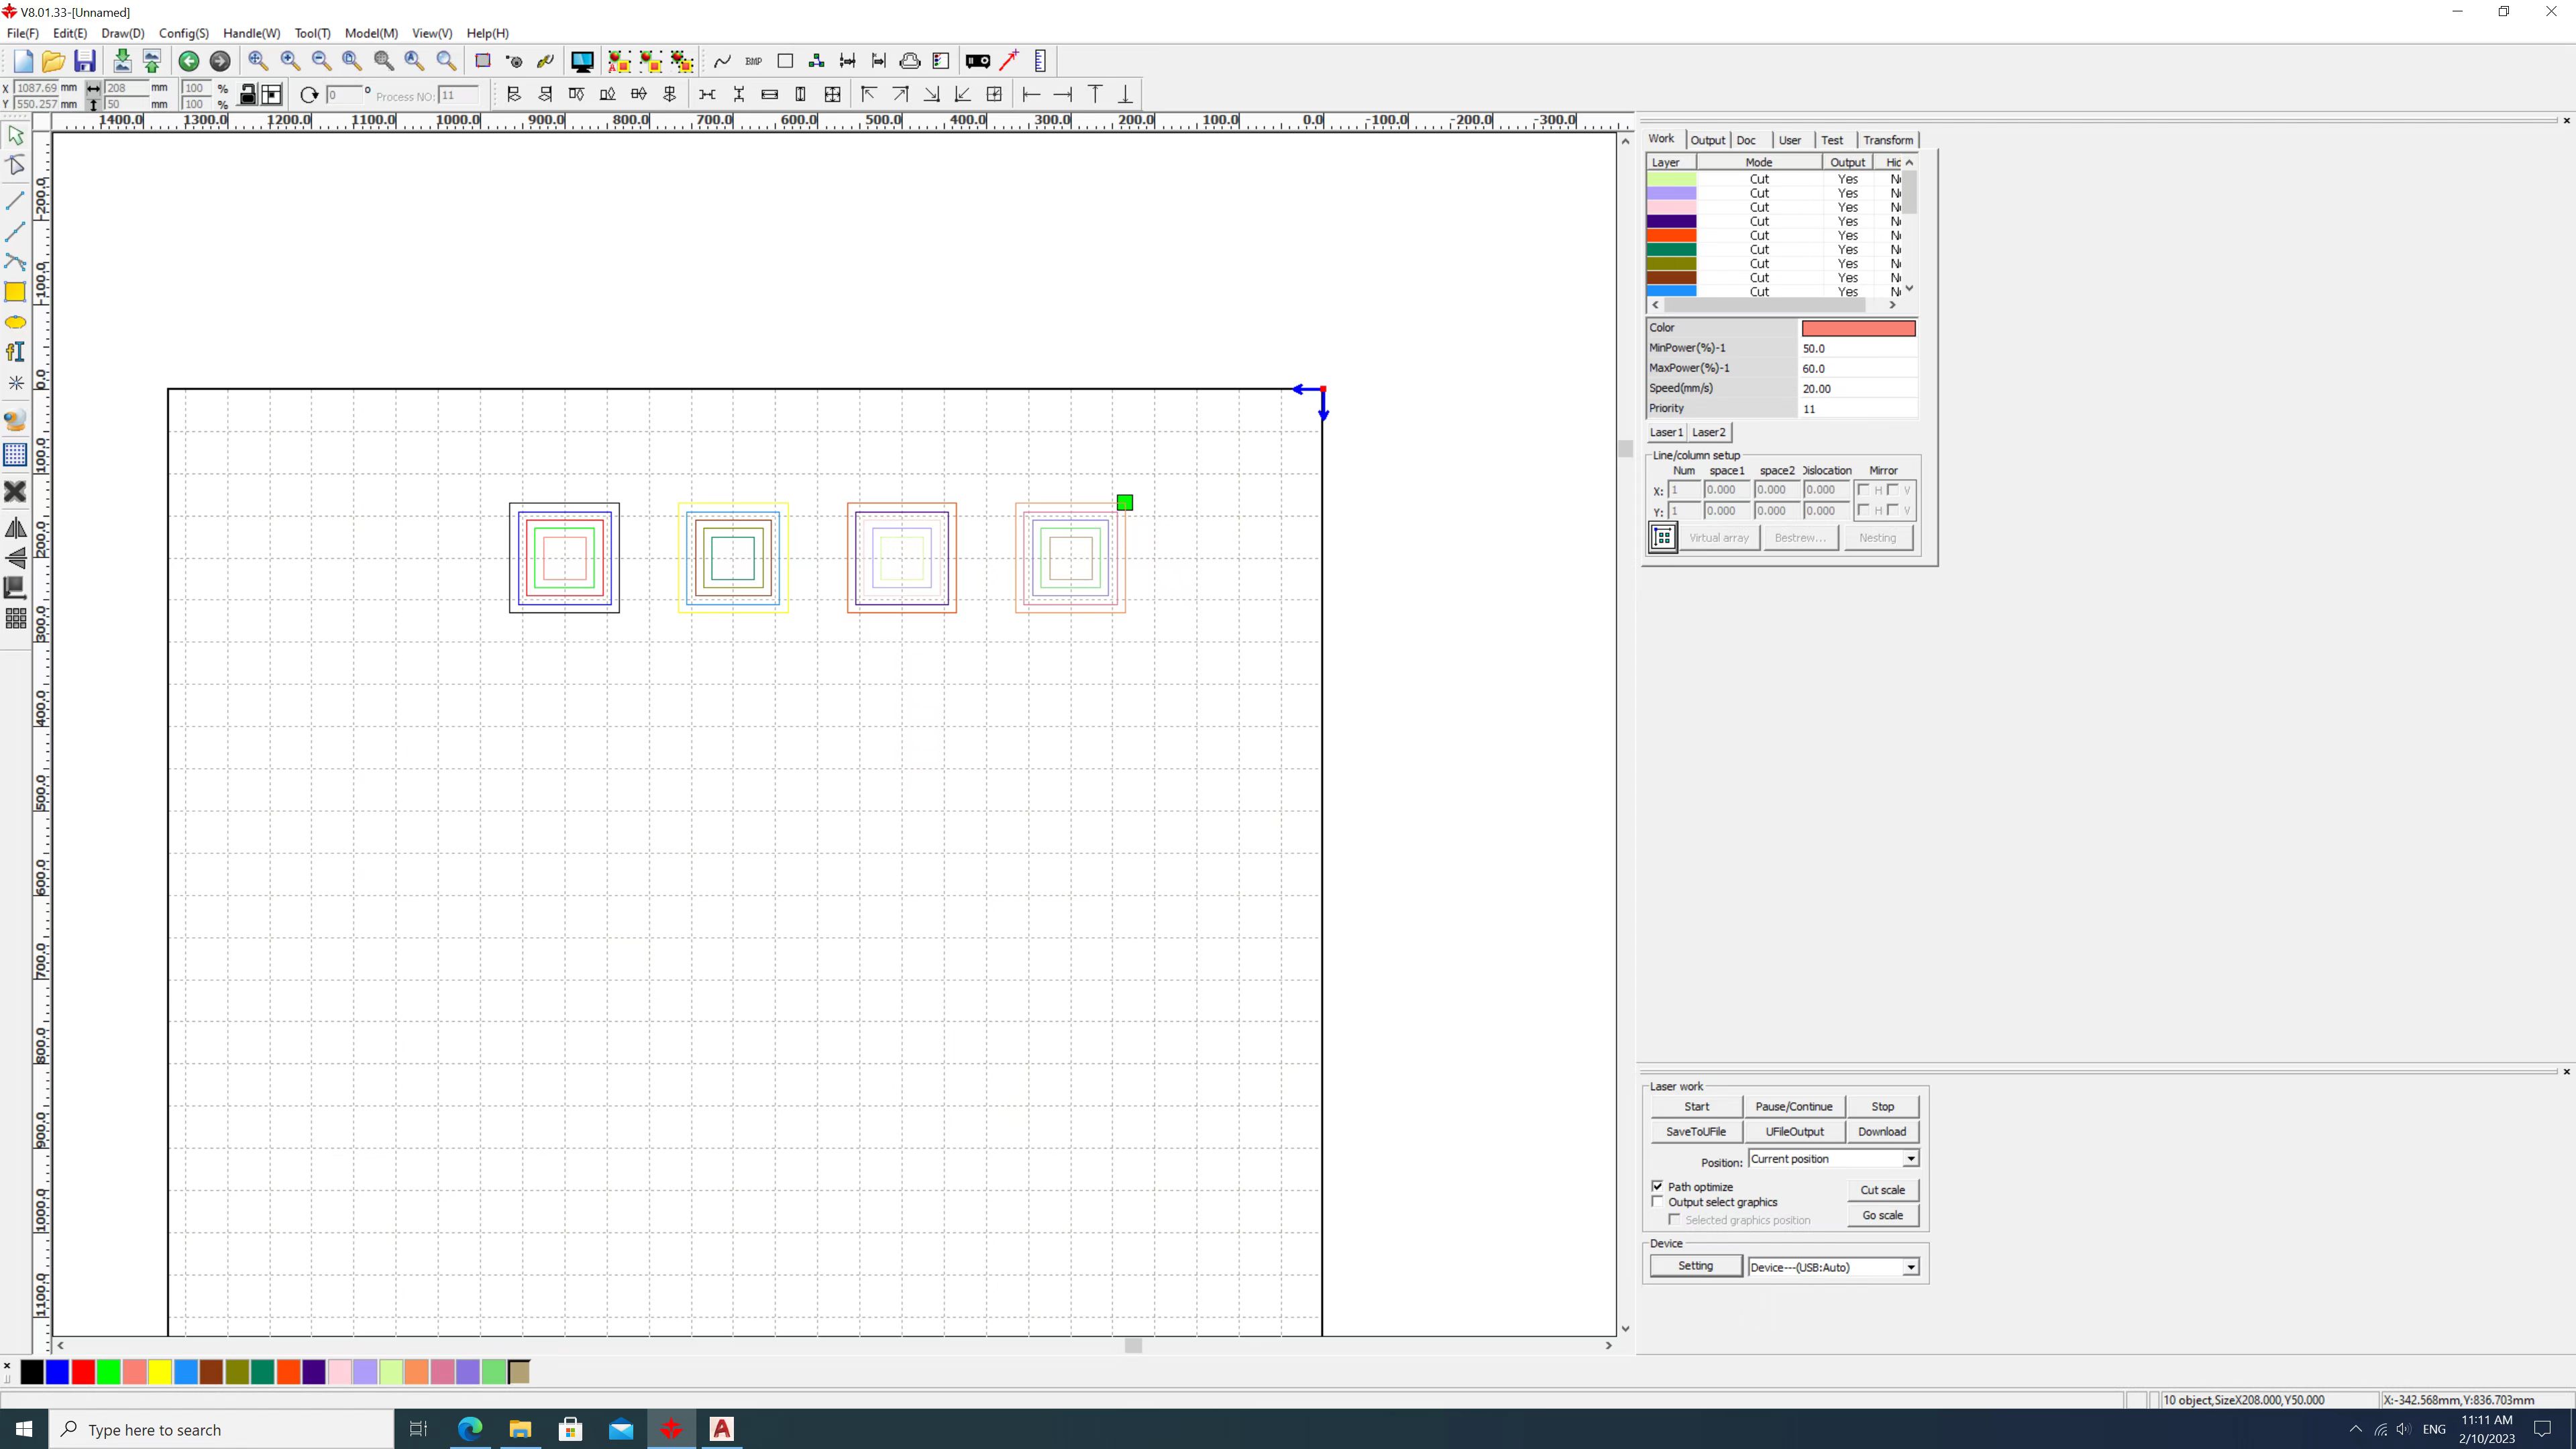The height and width of the screenshot is (1449, 2576).
Task: Switch to the Laser2 tab
Action: coord(1709,432)
